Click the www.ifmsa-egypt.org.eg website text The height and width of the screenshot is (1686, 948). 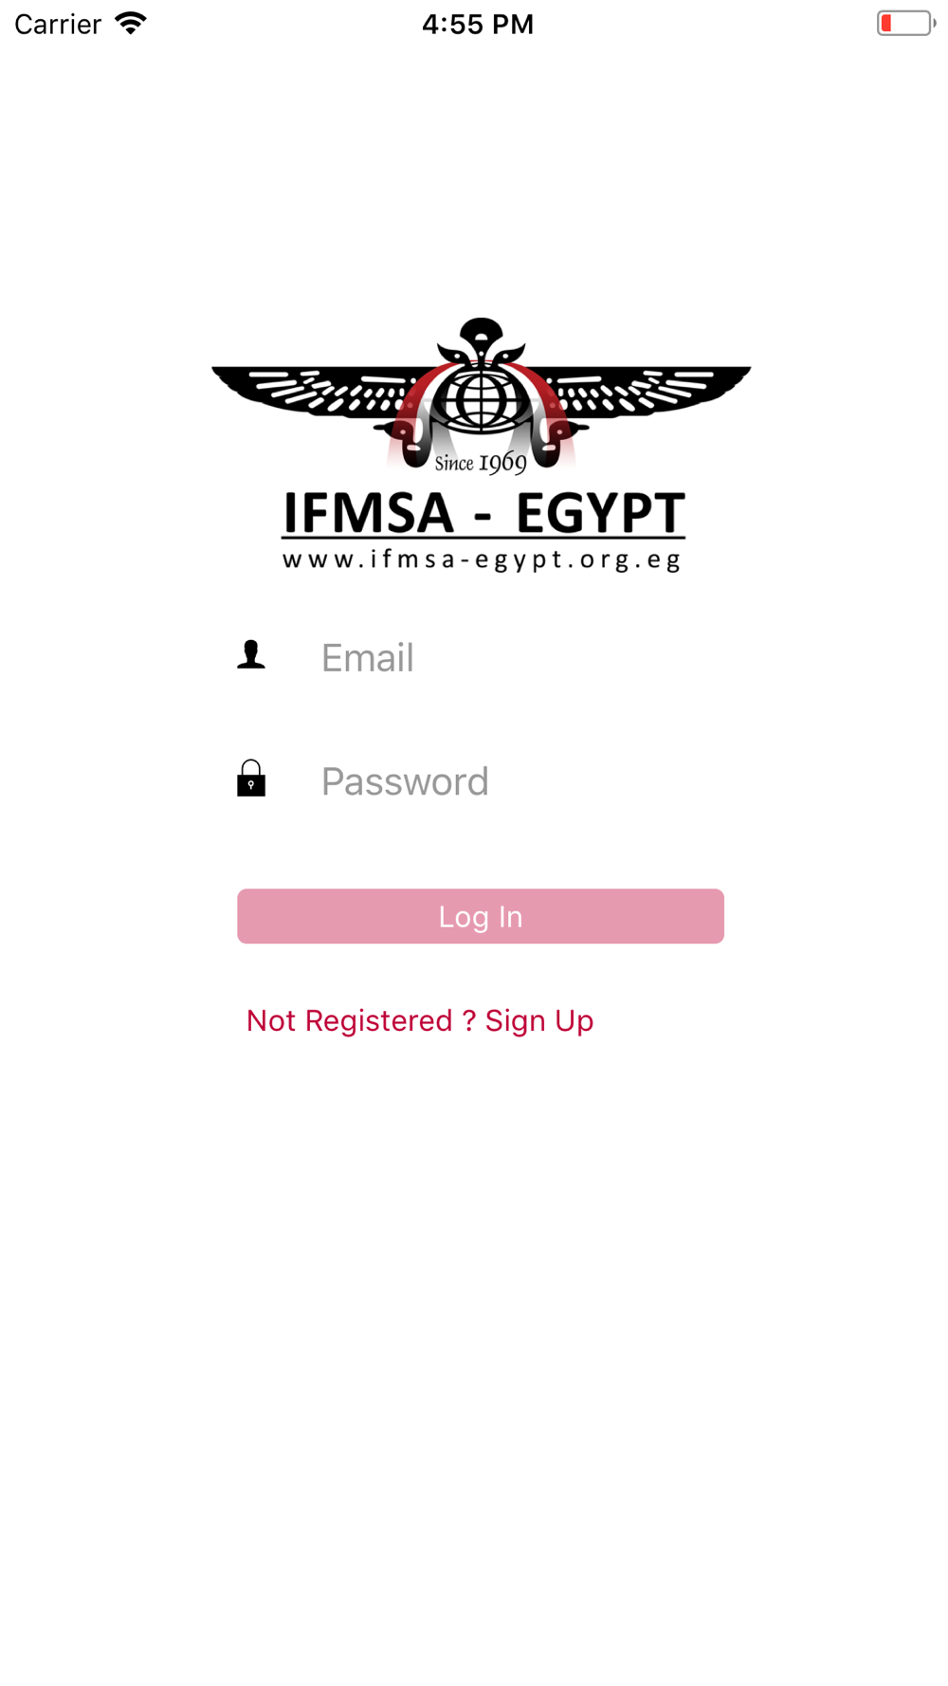point(483,559)
